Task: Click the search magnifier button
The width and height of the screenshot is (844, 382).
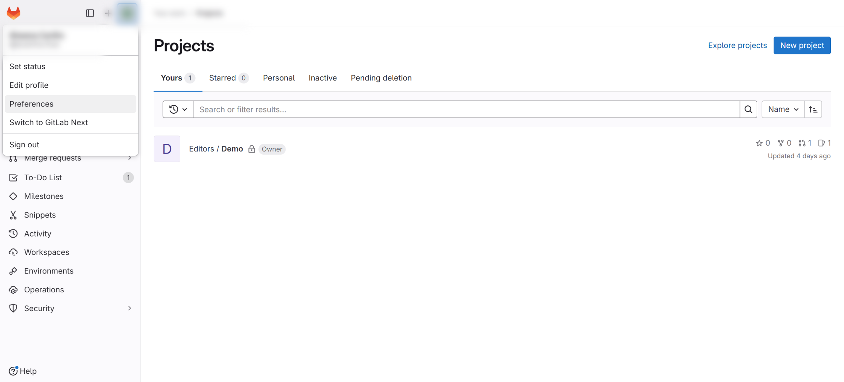Action: [748, 109]
